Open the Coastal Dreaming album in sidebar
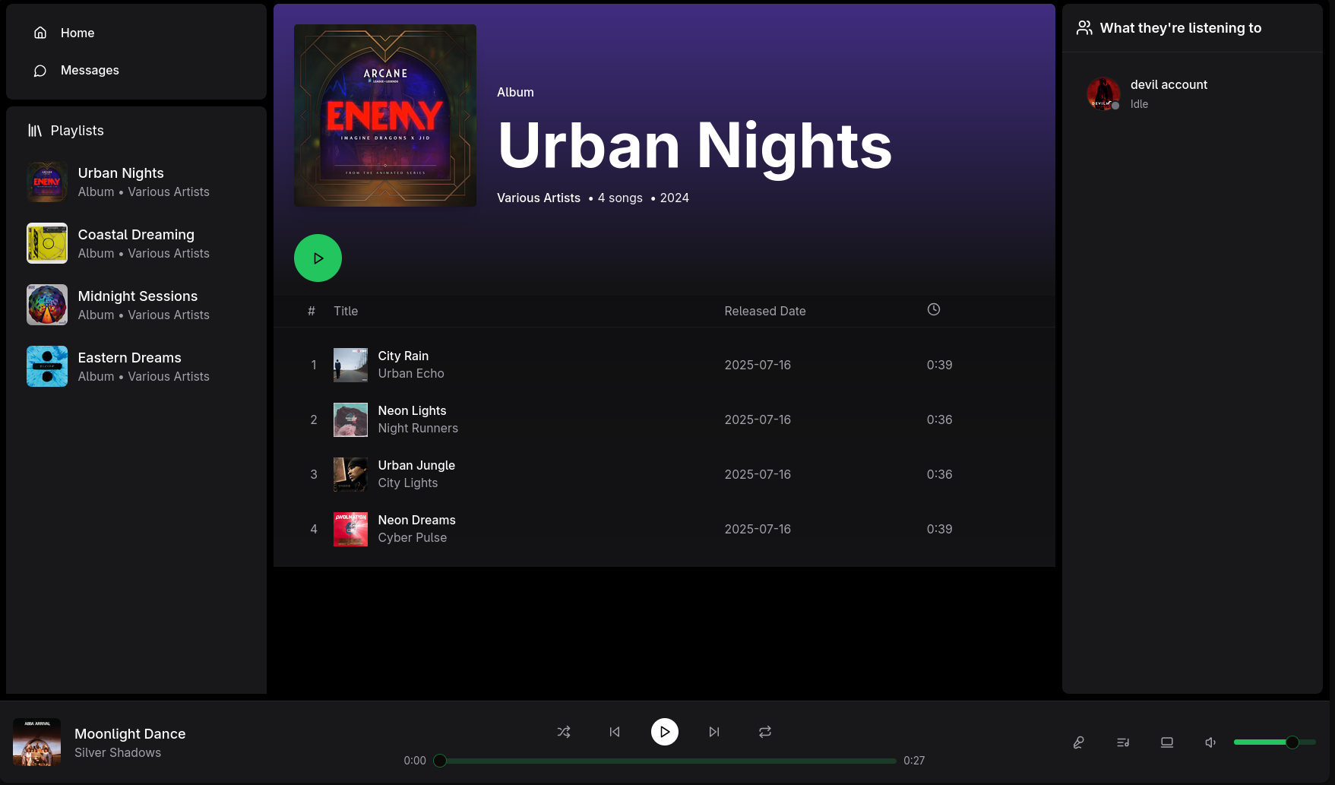The image size is (1335, 785). click(x=136, y=243)
